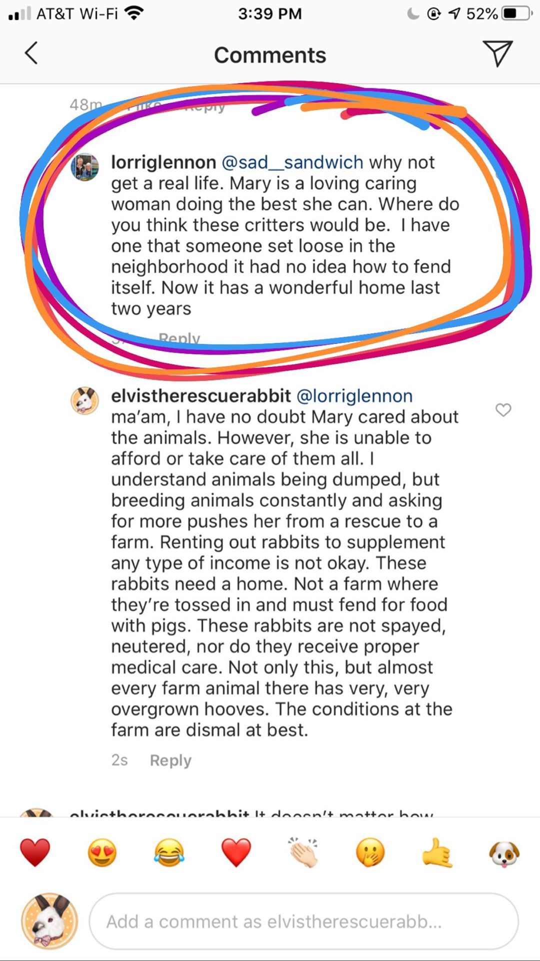Insert the laughing-crying emoji
540x961 pixels.
click(x=169, y=853)
